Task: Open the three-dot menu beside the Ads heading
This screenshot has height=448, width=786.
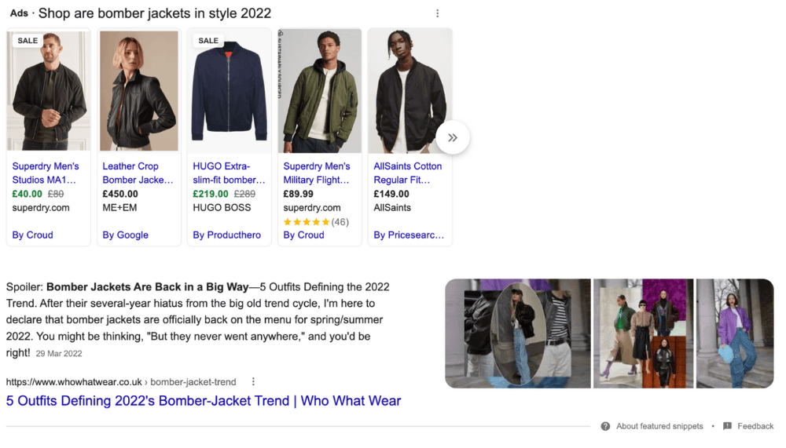Action: 438,13
